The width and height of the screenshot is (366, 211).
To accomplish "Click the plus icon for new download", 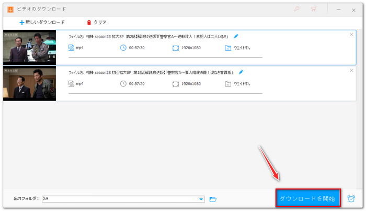I will click(x=21, y=23).
